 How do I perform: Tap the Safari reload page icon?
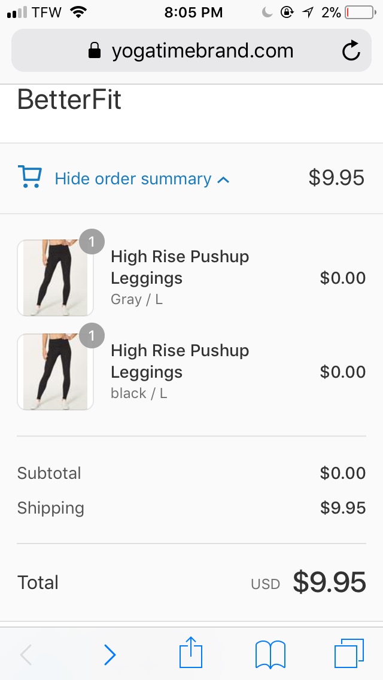coord(351,51)
